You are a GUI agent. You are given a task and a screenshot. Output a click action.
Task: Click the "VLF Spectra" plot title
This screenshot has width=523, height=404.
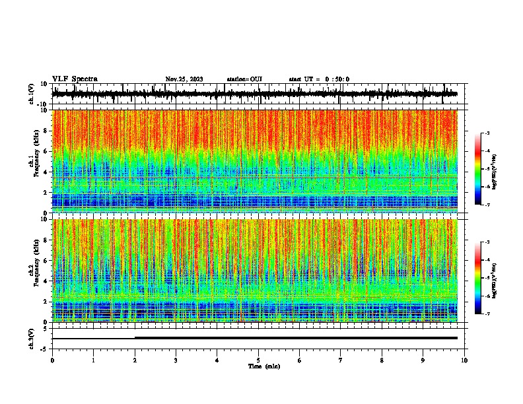[x=75, y=79]
